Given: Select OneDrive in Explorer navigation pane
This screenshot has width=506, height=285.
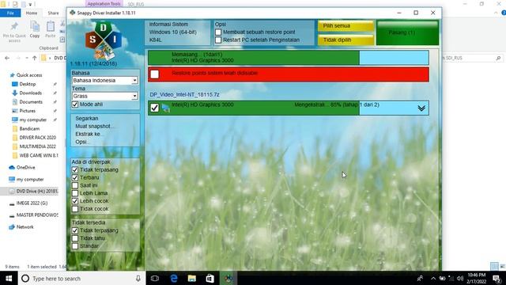Looking at the screenshot, I should [x=25, y=167].
